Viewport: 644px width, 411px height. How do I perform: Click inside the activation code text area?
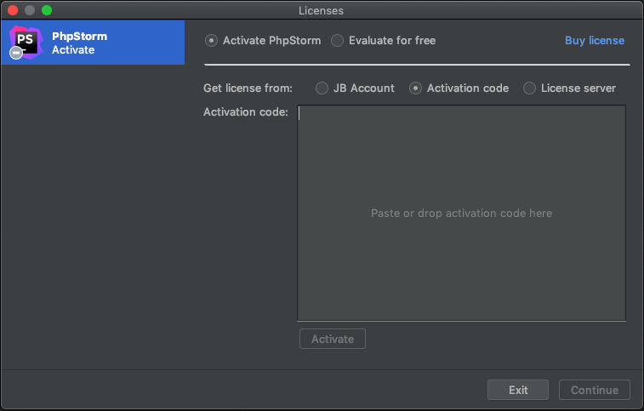point(461,213)
